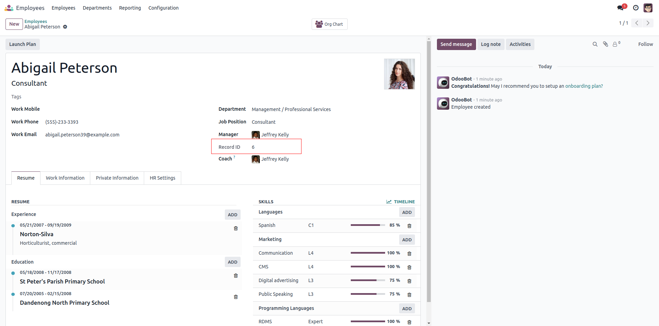This screenshot has height=326, width=659.
Task: Follow the onboarding plan link
Action: click(x=584, y=86)
